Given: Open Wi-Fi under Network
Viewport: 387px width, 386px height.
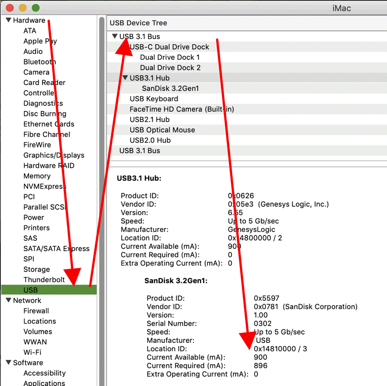Looking at the screenshot, I should pos(32,352).
